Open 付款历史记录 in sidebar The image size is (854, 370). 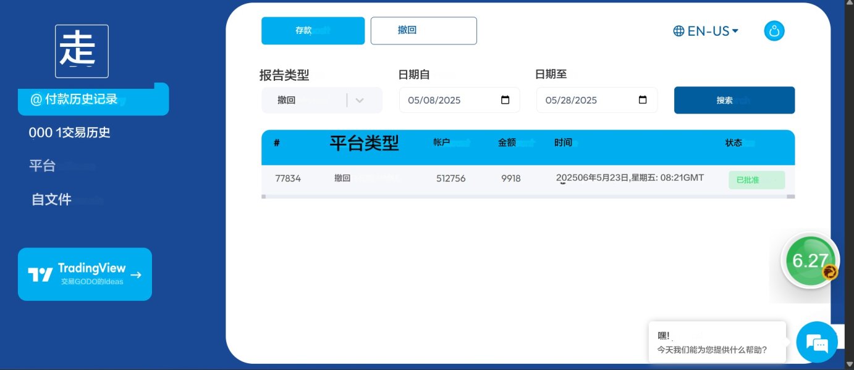pyautogui.click(x=93, y=99)
